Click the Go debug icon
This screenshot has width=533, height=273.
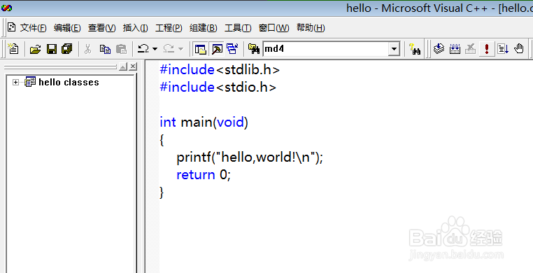click(503, 49)
